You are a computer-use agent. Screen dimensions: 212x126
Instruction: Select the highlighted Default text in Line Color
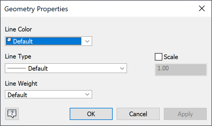point(23,41)
